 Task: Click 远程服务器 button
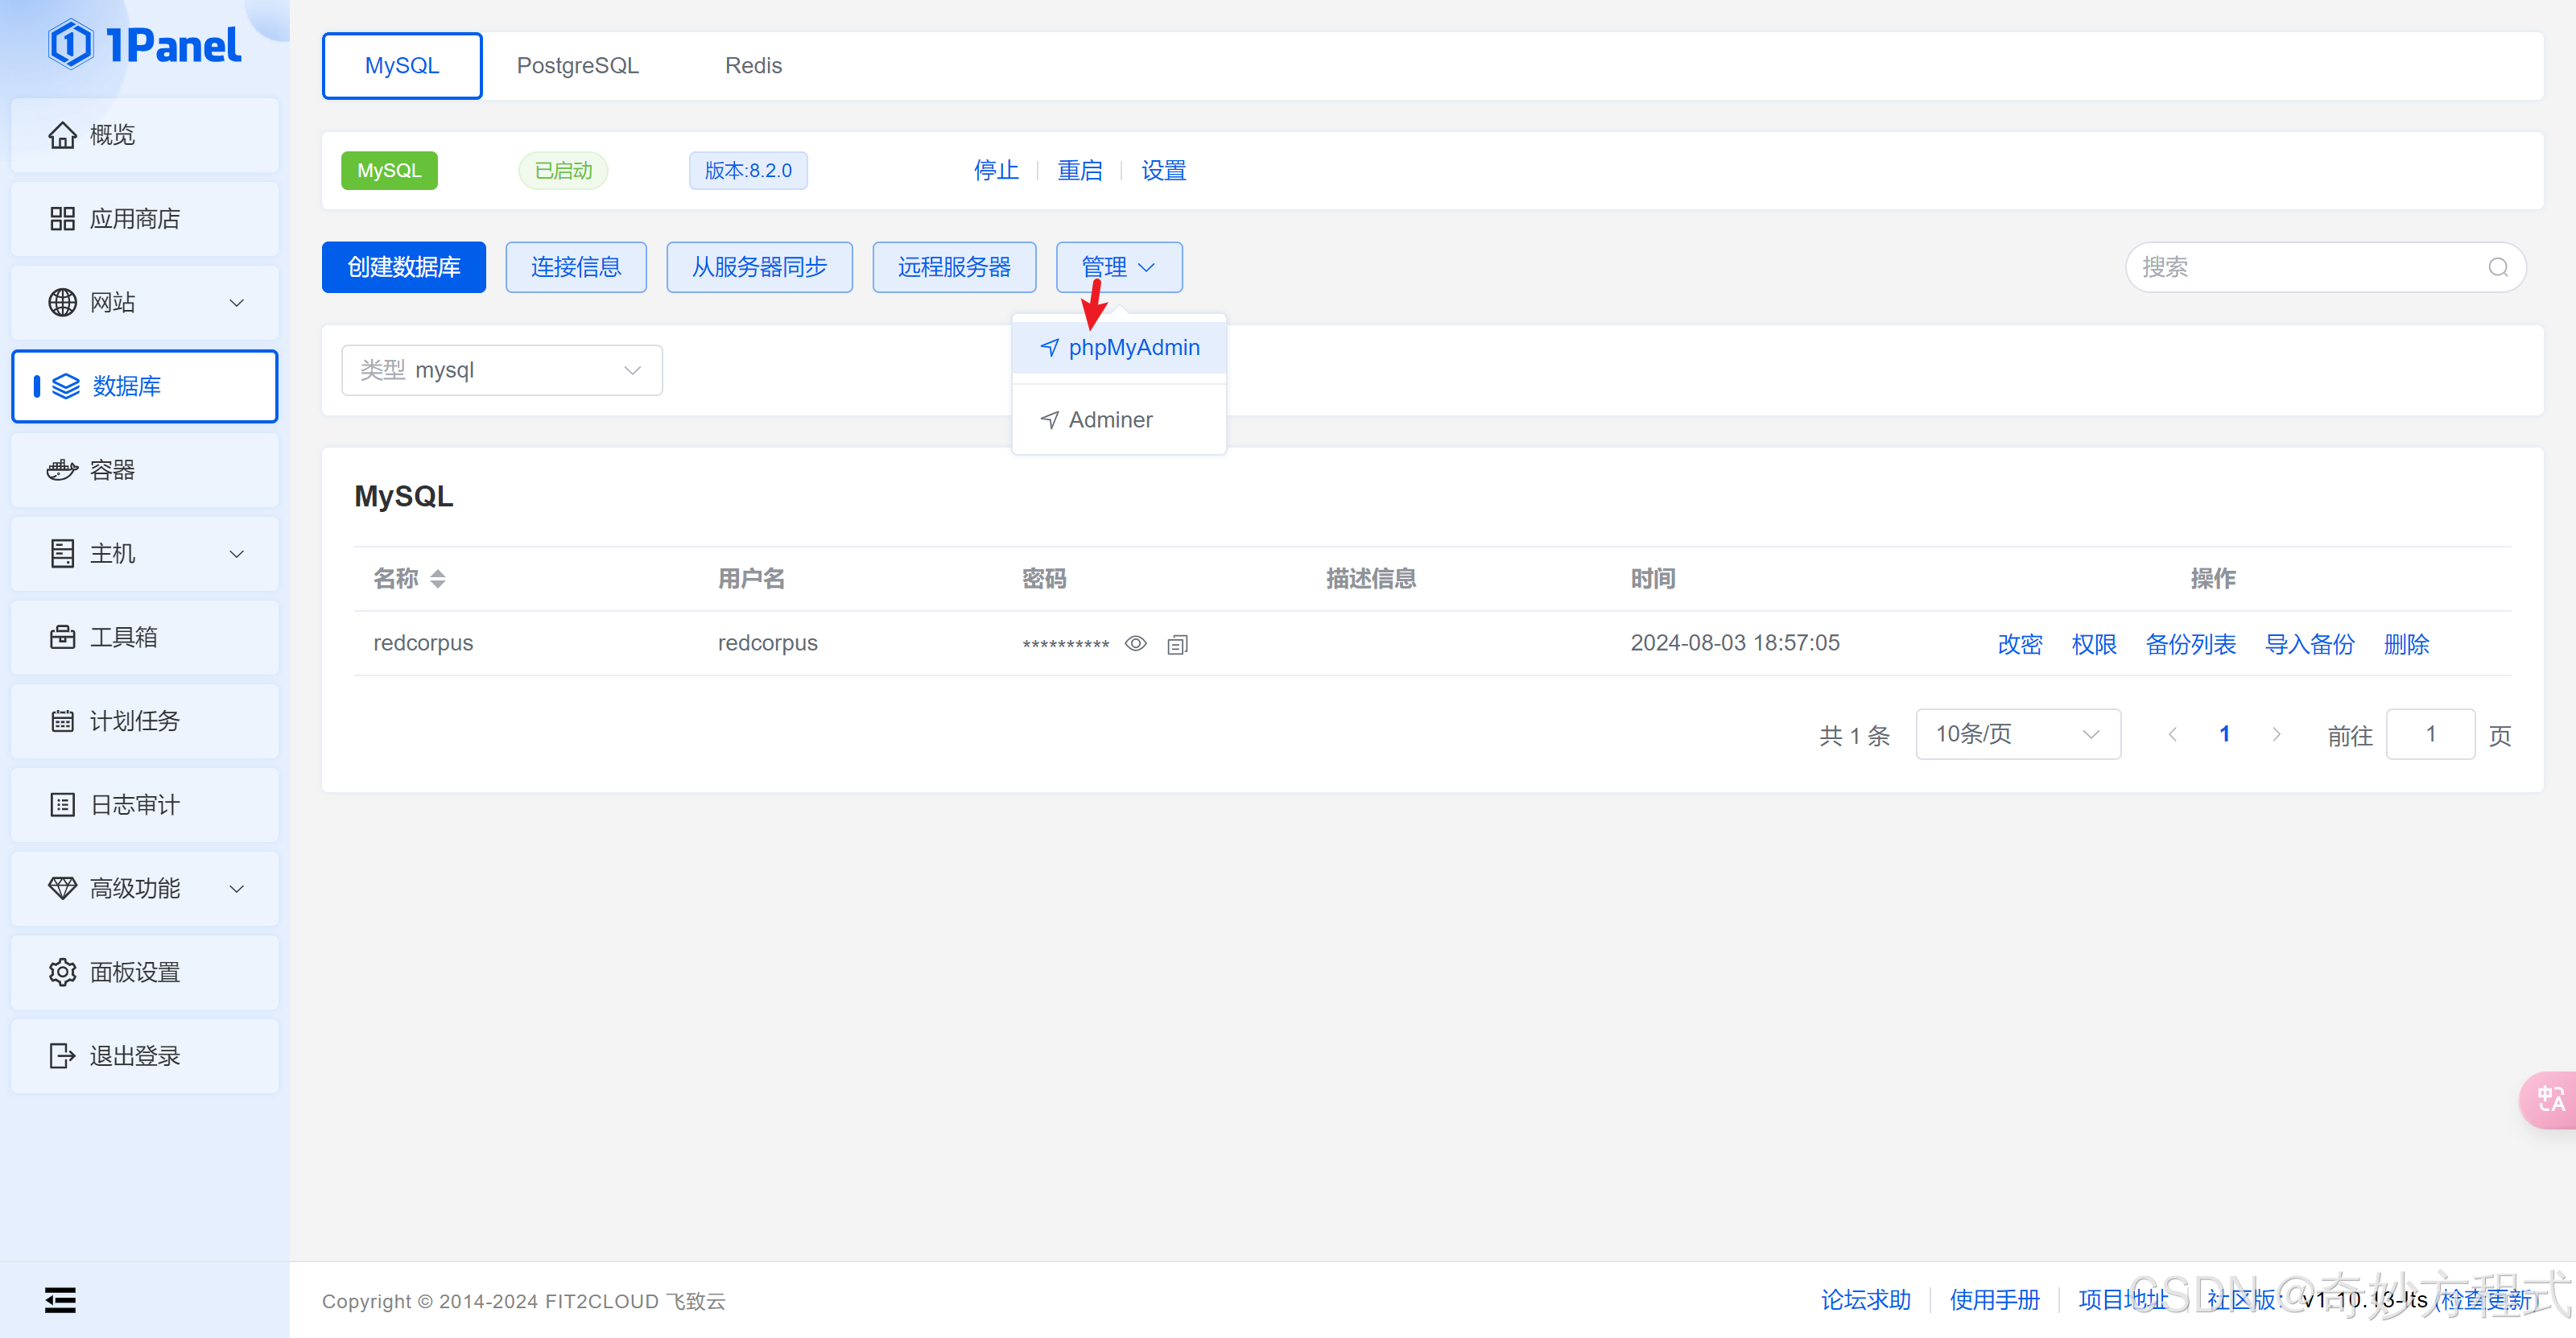[954, 267]
